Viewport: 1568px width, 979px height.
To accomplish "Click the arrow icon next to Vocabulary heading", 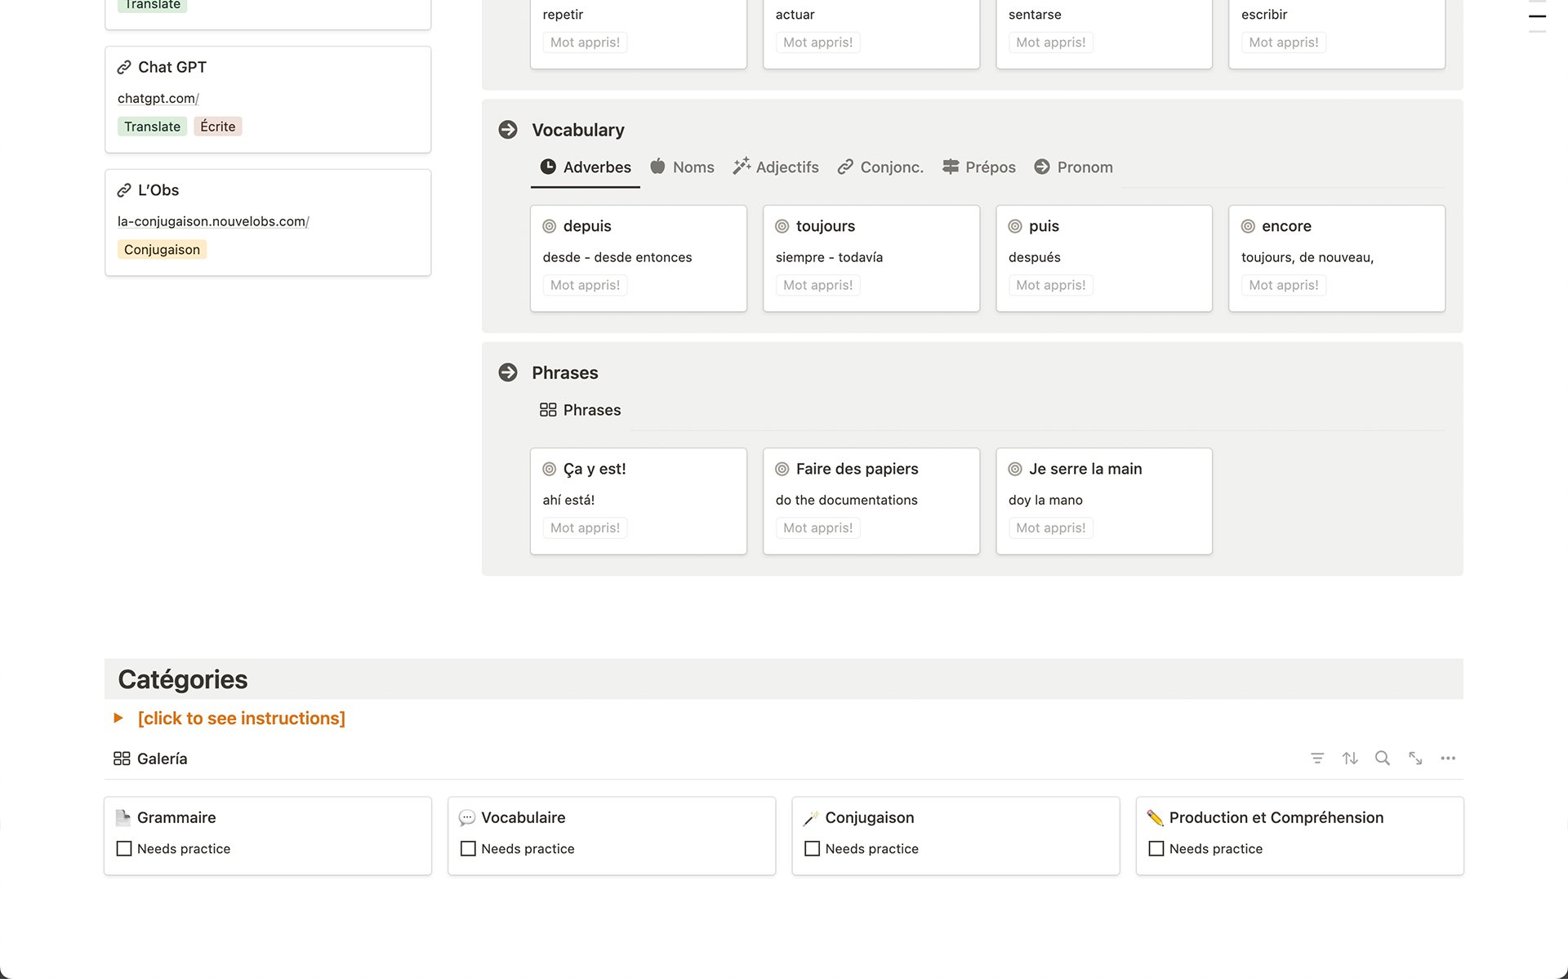I will point(508,129).
